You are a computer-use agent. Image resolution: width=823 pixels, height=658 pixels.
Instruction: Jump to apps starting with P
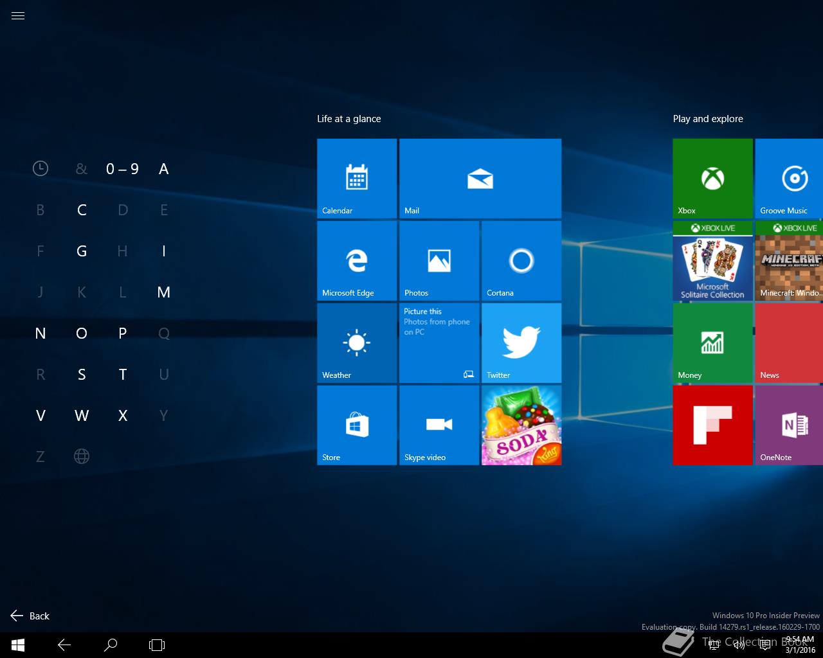click(x=123, y=333)
